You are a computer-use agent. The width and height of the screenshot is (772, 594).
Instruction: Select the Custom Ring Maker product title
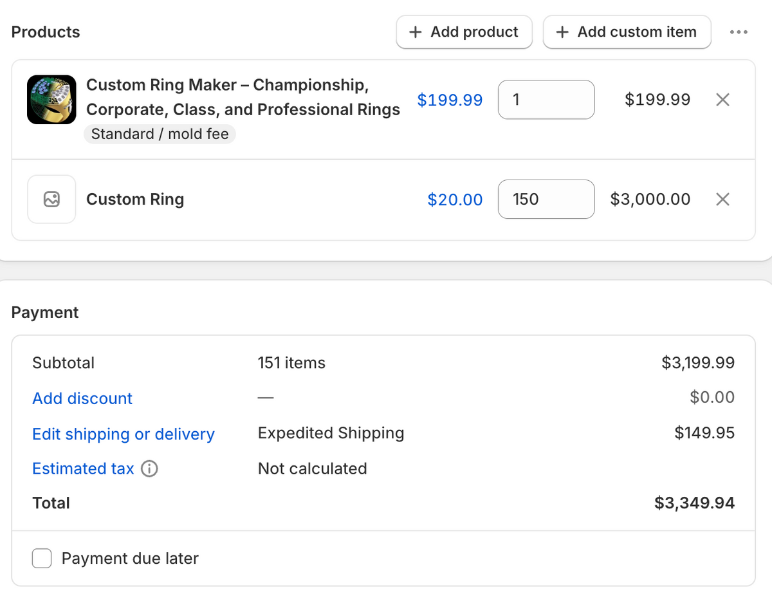243,97
